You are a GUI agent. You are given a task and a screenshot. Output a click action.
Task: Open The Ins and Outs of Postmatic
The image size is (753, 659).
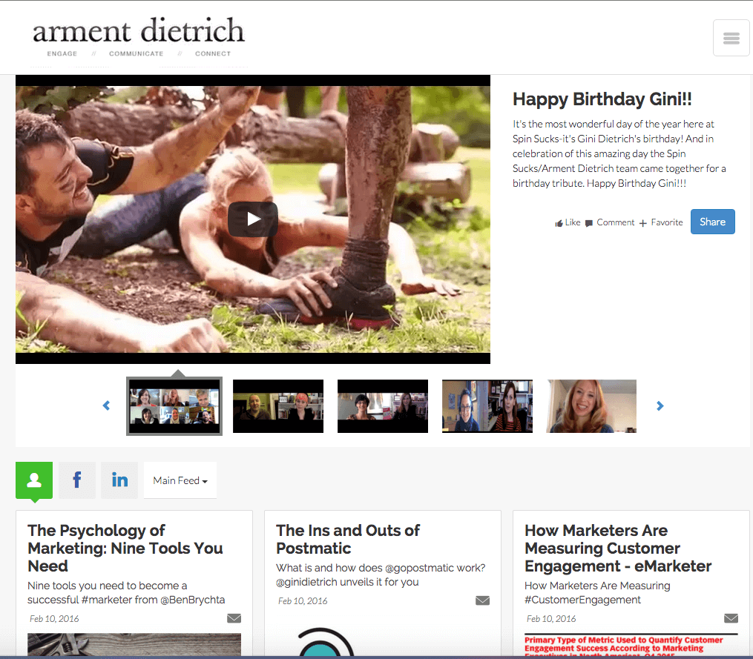[347, 540]
